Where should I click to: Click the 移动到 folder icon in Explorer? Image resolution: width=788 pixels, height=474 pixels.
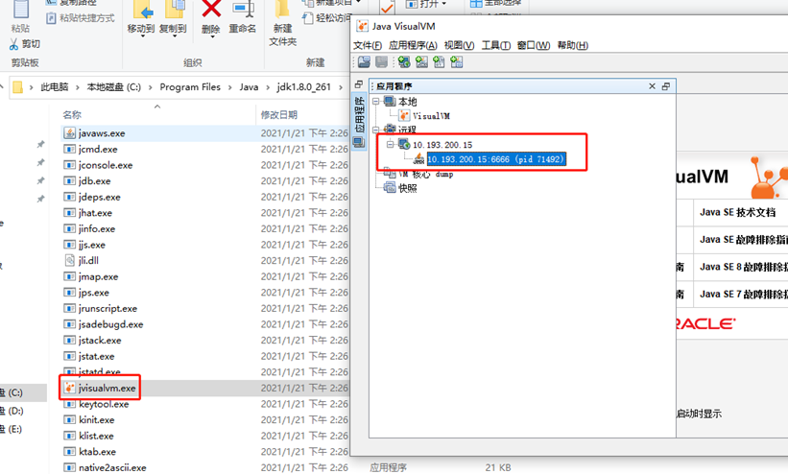pyautogui.click(x=141, y=9)
